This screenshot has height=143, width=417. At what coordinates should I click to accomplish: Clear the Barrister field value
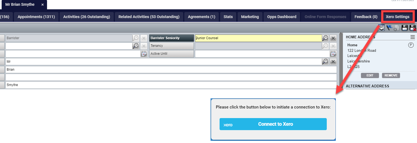point(144,38)
